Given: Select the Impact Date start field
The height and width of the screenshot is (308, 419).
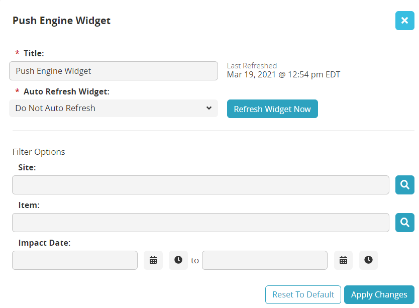Looking at the screenshot, I should click(x=75, y=260).
